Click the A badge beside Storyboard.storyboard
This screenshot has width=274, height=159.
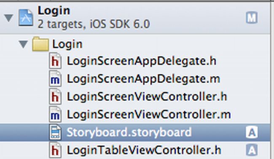click(252, 132)
